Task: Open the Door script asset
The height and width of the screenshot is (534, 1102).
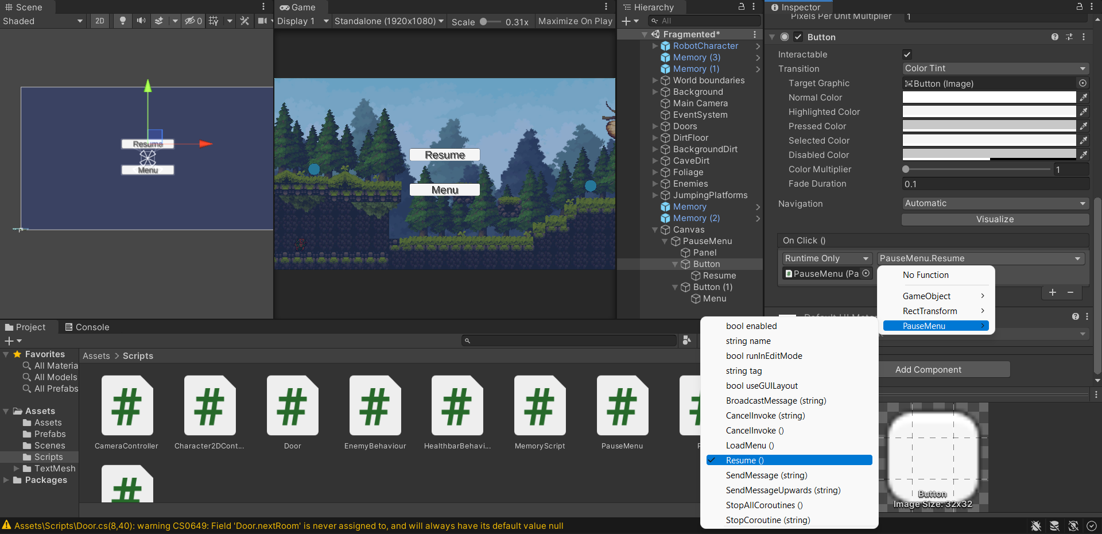Action: pyautogui.click(x=292, y=406)
